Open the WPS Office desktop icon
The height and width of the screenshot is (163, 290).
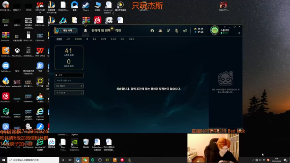click(40, 52)
